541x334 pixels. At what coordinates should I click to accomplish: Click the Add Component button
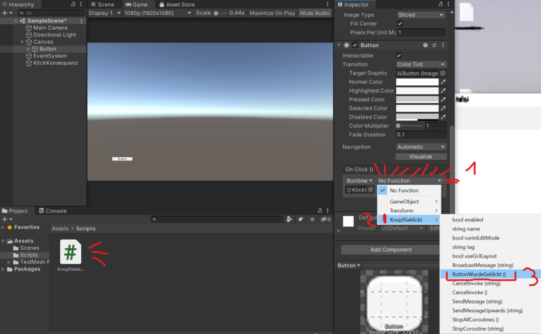(x=390, y=250)
